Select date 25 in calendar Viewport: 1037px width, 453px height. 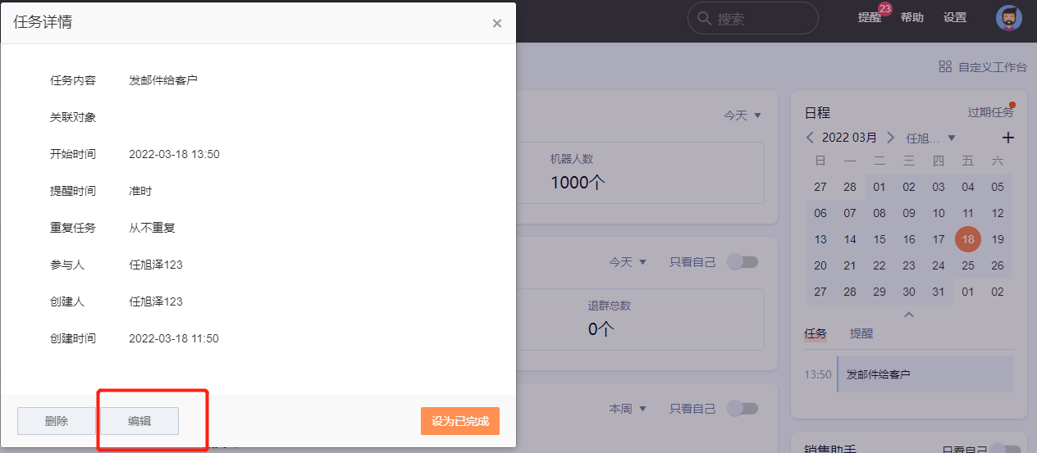click(968, 265)
